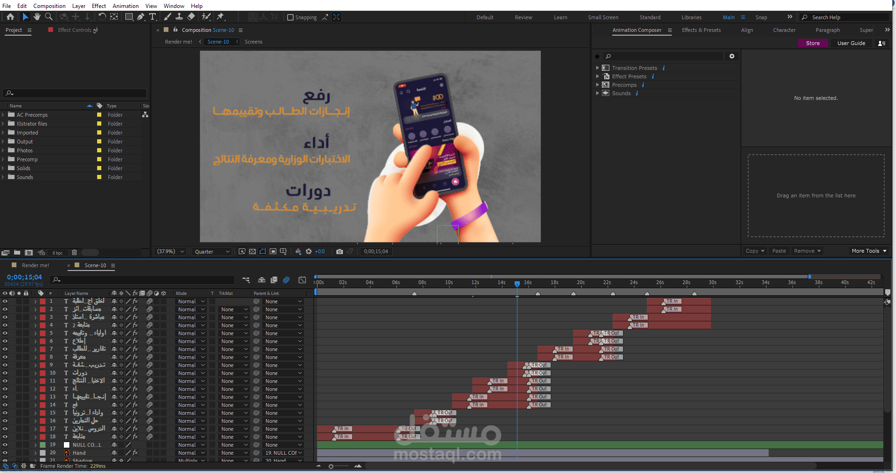Take a snapshot with camera icon
This screenshot has width=896, height=473.
tap(340, 252)
